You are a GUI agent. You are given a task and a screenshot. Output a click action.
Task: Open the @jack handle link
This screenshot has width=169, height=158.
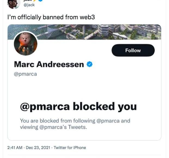(29, 5)
